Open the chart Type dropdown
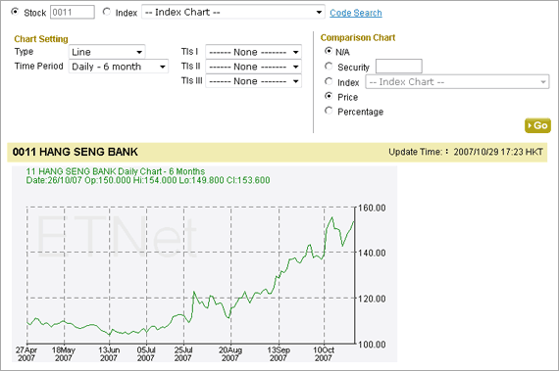Screen dimensions: 559x371 point(107,52)
